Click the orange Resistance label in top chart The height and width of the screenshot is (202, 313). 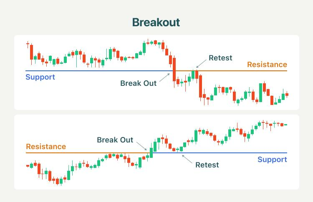[267, 65]
